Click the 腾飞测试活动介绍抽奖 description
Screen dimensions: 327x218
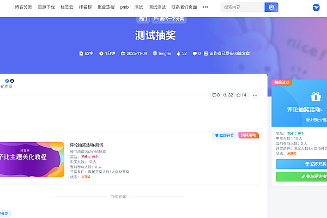coord(88,152)
